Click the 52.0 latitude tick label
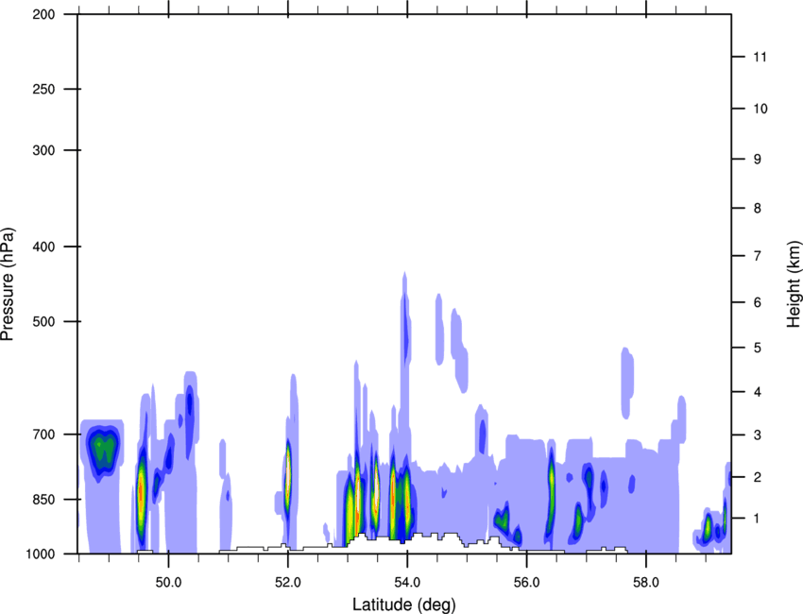Viewport: 803px width, 614px height. tap(288, 583)
